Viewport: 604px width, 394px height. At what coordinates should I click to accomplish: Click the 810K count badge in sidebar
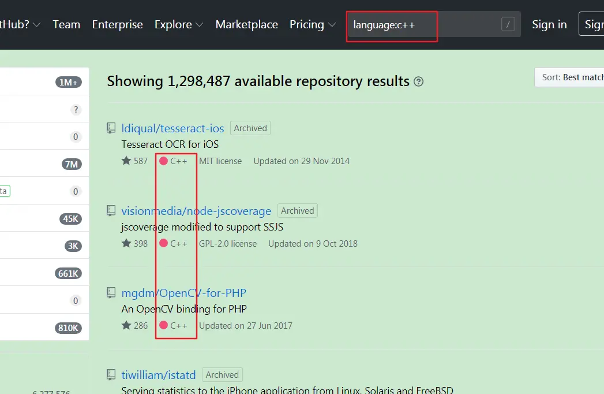pyautogui.click(x=68, y=328)
